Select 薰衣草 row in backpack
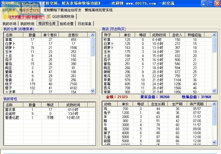 49,109
